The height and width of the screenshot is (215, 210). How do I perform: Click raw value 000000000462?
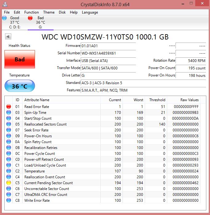185,183
